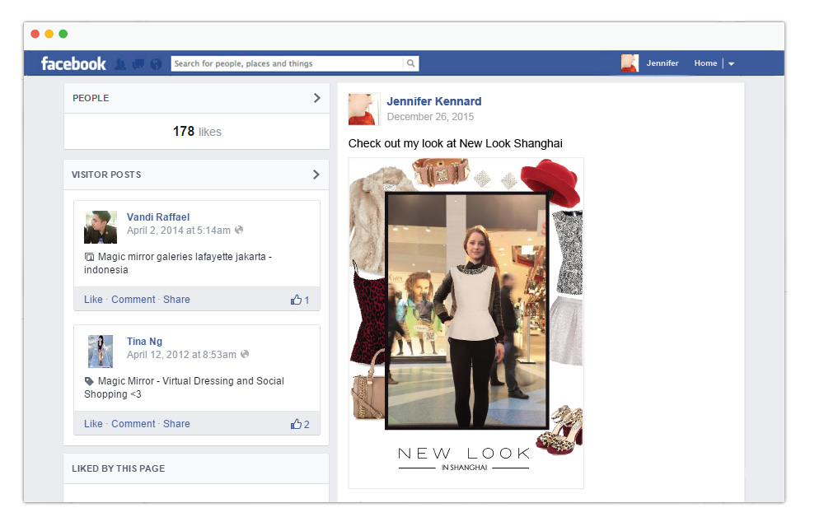Screen dimensions: 824x531
Task: Open the New Look Shanghai post photo
Action: click(x=466, y=323)
